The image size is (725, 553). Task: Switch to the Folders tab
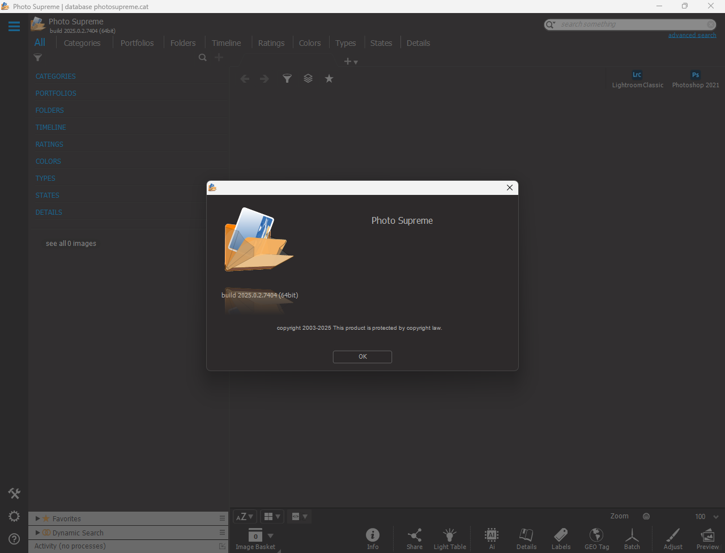(x=183, y=43)
